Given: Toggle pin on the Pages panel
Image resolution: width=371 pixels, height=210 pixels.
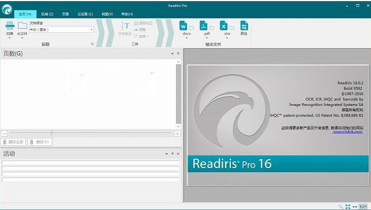Looking at the screenshot, I should [178, 54].
